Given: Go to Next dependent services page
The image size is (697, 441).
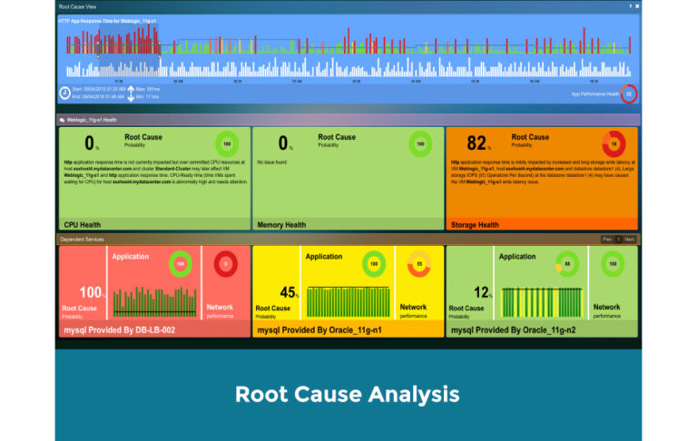Looking at the screenshot, I should 629,240.
